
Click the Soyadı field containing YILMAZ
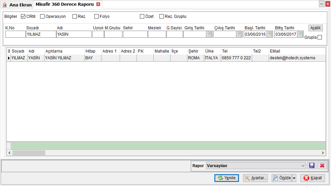click(x=41, y=34)
